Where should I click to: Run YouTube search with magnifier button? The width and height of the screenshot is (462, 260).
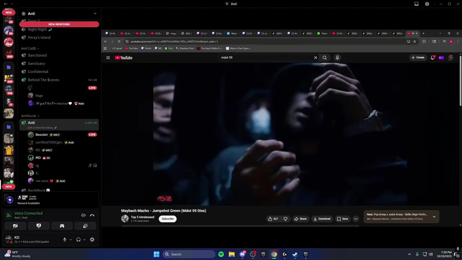tap(324, 57)
